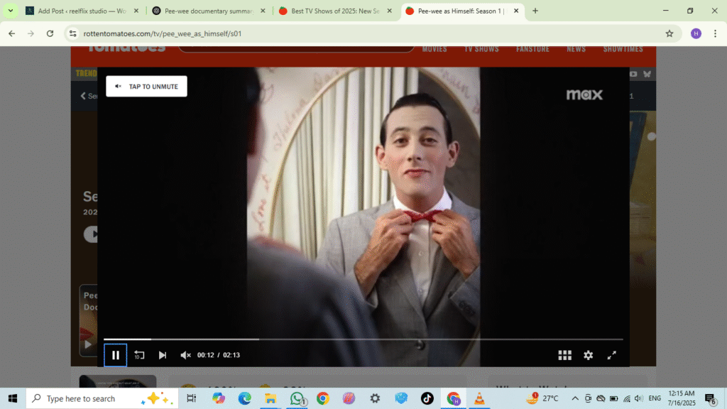The width and height of the screenshot is (727, 409).
Task: Go back to the previous page
Action: click(x=11, y=33)
